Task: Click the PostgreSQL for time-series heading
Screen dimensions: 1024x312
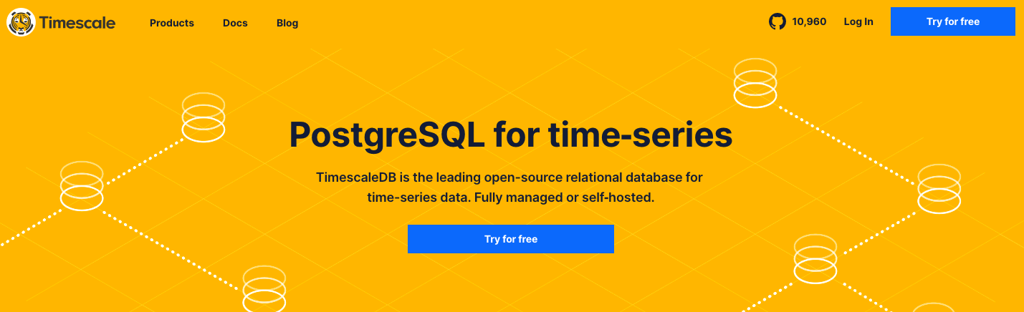Action: coord(511,135)
